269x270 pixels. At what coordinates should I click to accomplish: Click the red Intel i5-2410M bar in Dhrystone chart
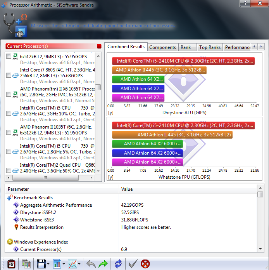point(183,61)
